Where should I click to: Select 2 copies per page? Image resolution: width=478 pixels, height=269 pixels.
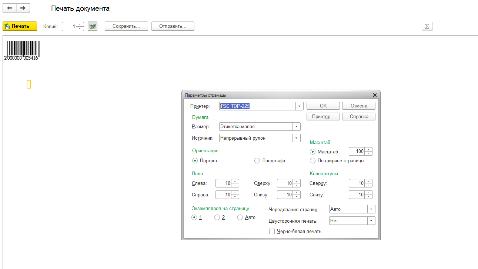tap(217, 217)
